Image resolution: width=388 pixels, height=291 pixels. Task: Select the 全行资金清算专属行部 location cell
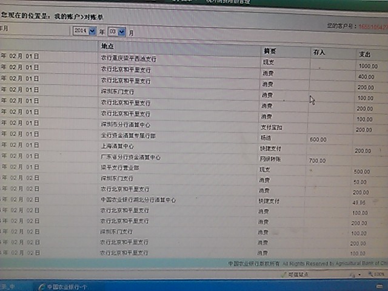(x=128, y=135)
